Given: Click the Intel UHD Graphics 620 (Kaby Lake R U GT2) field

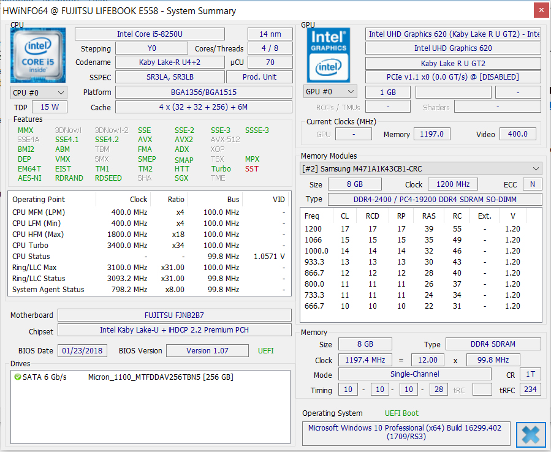Looking at the screenshot, I should pos(453,34).
